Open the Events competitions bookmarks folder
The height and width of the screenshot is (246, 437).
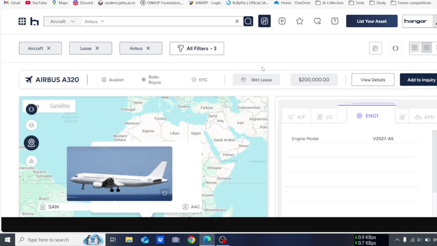411,3
